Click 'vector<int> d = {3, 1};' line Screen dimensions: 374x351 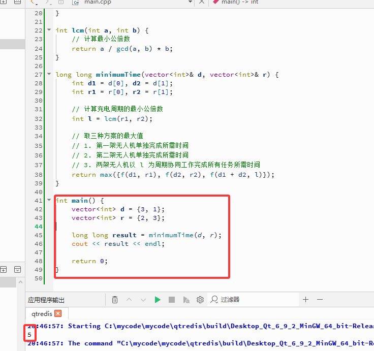(x=118, y=209)
